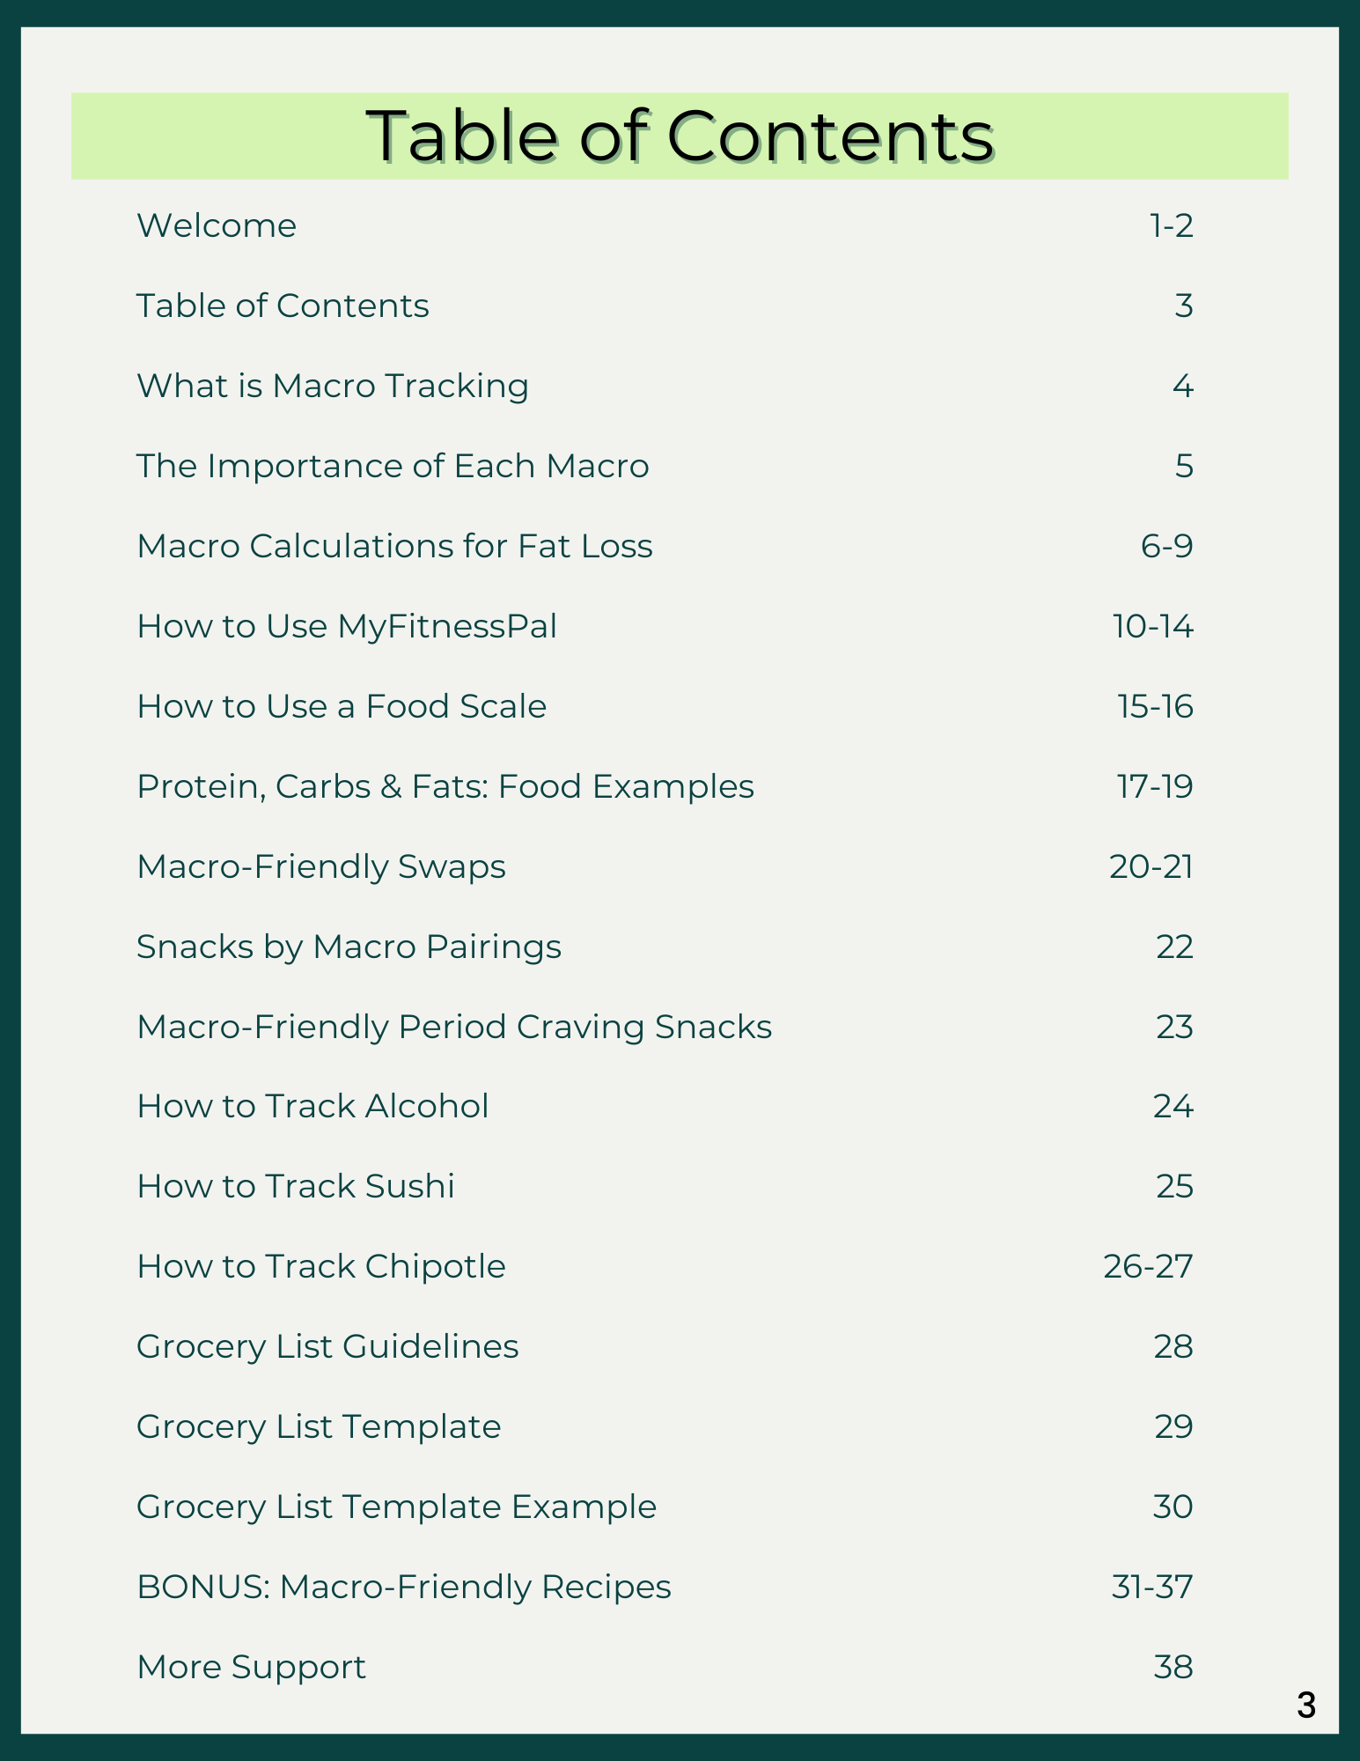Open Macro Calculations for Fat Loss
The width and height of the screenshot is (1360, 1761).
coord(394,547)
